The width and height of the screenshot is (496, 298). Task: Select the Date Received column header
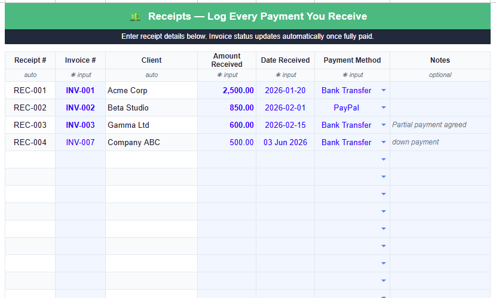point(285,60)
